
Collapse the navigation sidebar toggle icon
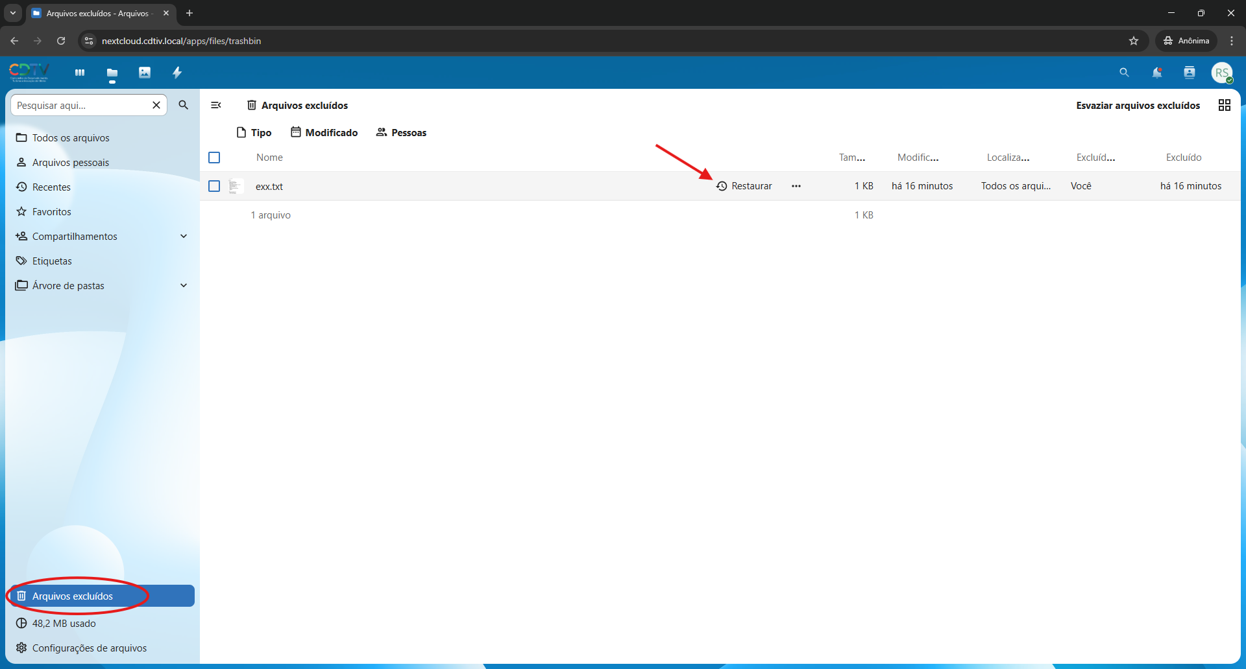(216, 105)
